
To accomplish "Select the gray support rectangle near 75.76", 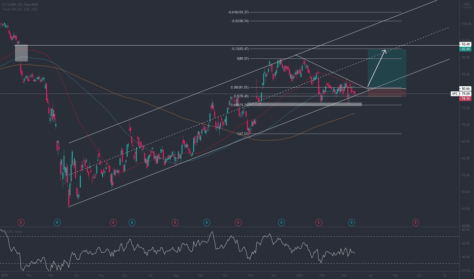I will click(305, 104).
